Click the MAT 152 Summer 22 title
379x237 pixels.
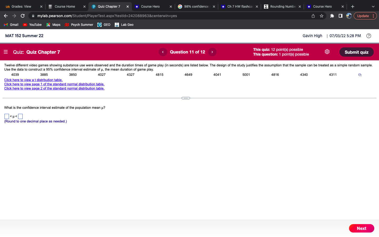[24, 36]
